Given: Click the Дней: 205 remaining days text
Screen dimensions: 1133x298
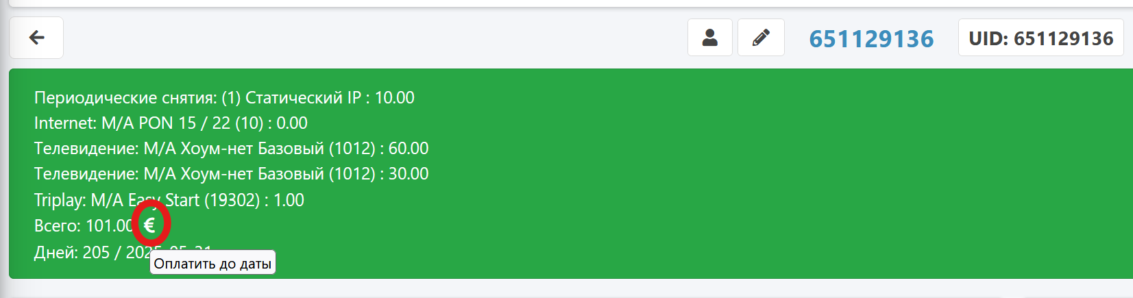Looking at the screenshot, I should click(72, 252).
